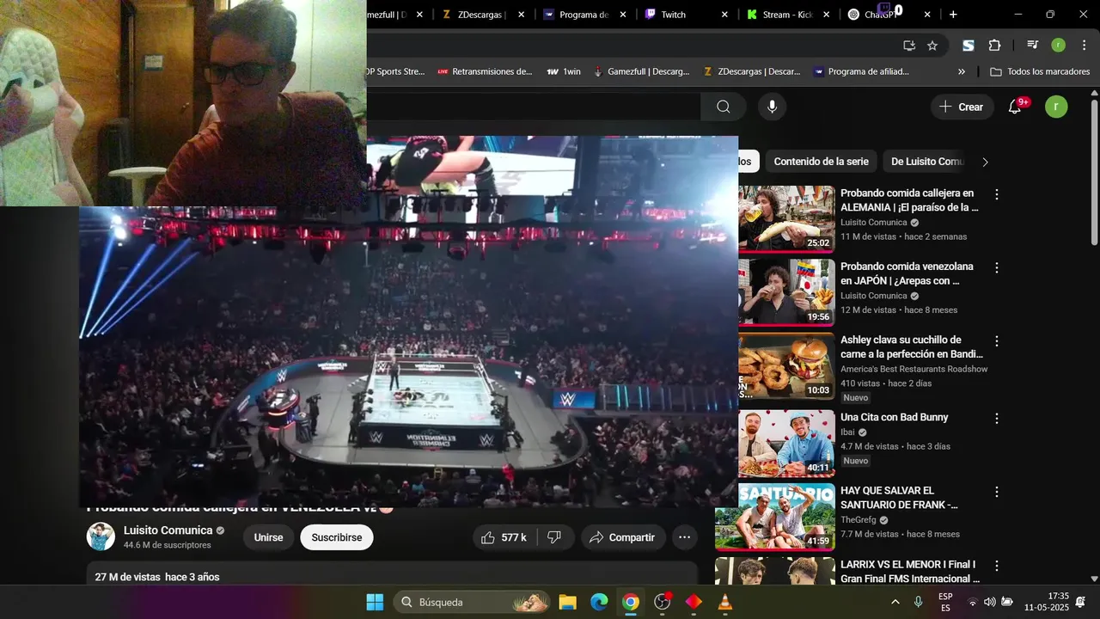The image size is (1100, 619).
Task: Click the America's Best Restaurants Roadshow channel name
Action: pyautogui.click(x=914, y=369)
